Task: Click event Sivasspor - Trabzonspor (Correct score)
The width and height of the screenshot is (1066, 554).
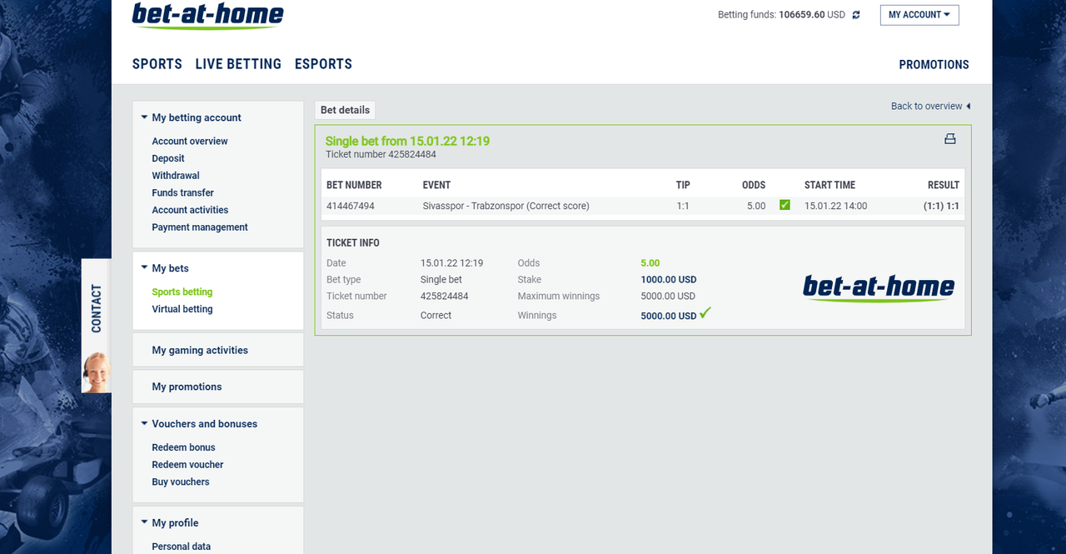Action: (x=506, y=206)
